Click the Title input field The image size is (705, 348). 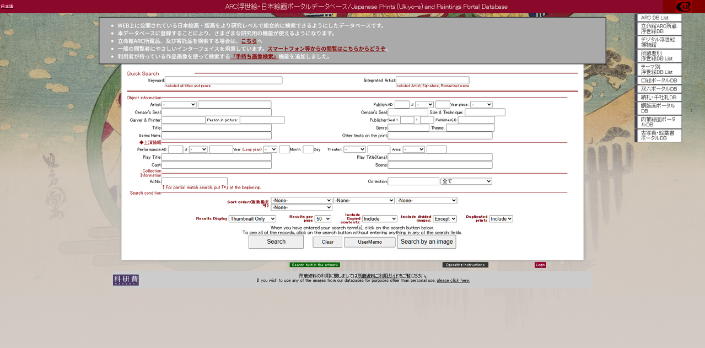pyautogui.click(x=217, y=127)
